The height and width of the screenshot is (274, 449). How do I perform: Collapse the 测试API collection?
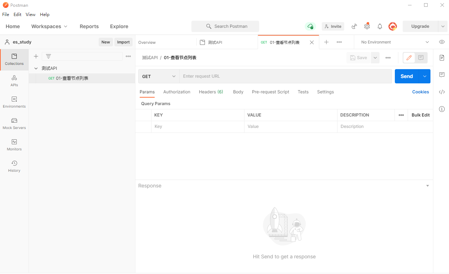[x=36, y=68]
